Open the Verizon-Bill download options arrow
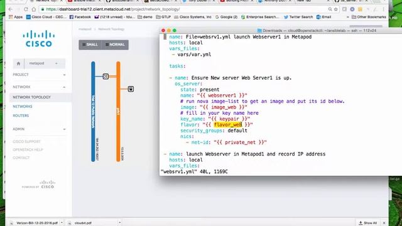 tap(62, 223)
